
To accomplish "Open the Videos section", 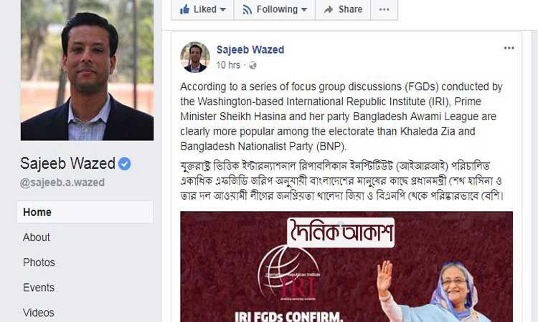I will (x=39, y=313).
